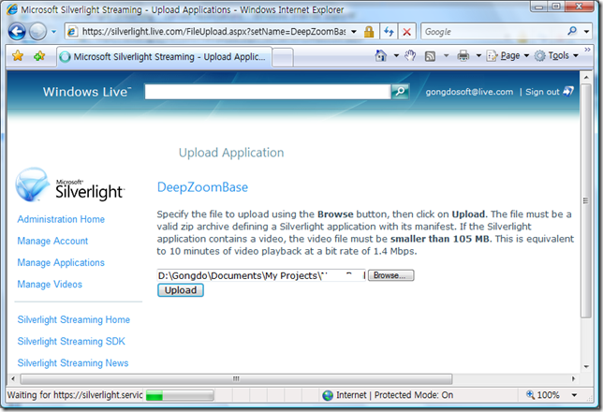Click the vertical scrollbar down arrow

pos(586,366)
